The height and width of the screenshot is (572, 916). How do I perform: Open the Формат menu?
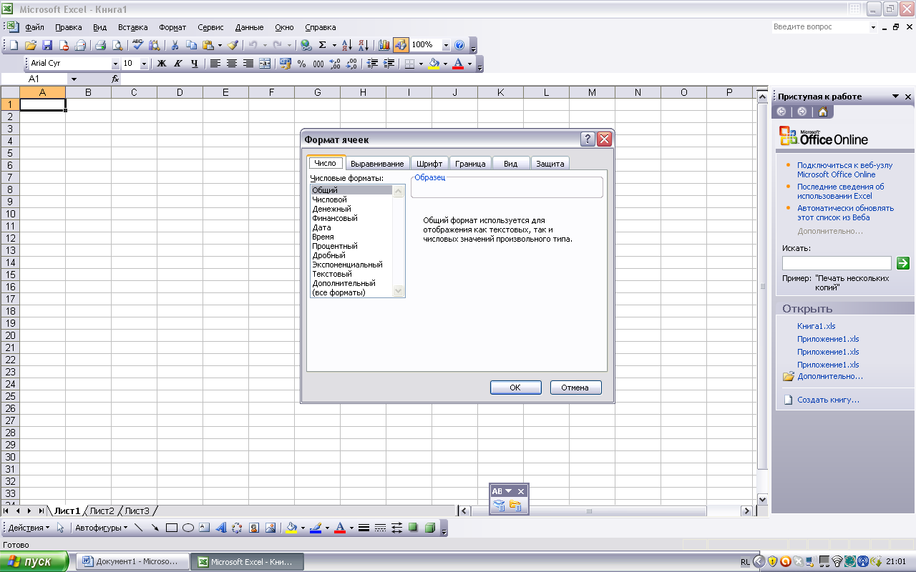(172, 27)
